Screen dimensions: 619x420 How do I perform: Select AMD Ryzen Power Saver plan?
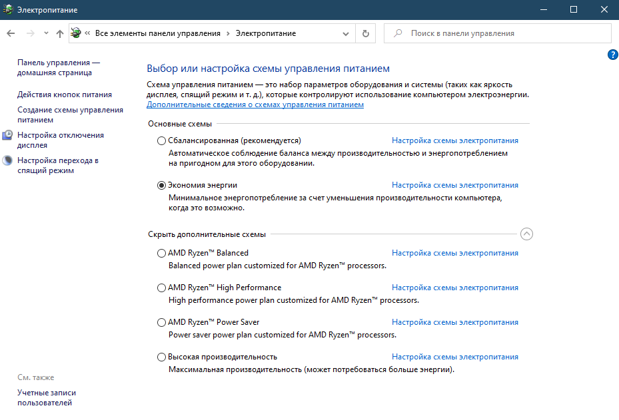(161, 323)
